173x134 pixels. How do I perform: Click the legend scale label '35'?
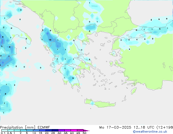(65, 133)
